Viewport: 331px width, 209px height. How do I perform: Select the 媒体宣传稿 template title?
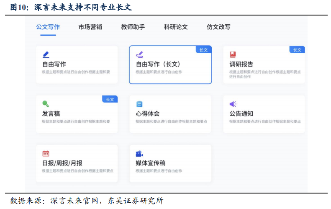coord(151,163)
